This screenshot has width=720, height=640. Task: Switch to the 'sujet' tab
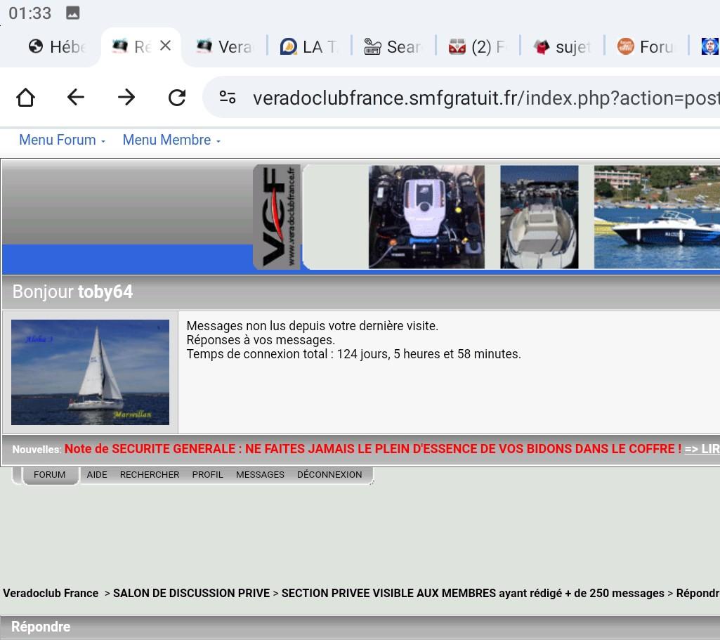tap(562, 47)
